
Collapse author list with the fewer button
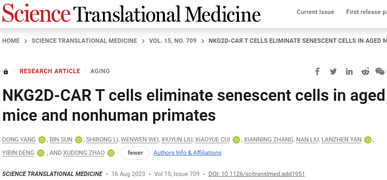pyautogui.click(x=135, y=153)
